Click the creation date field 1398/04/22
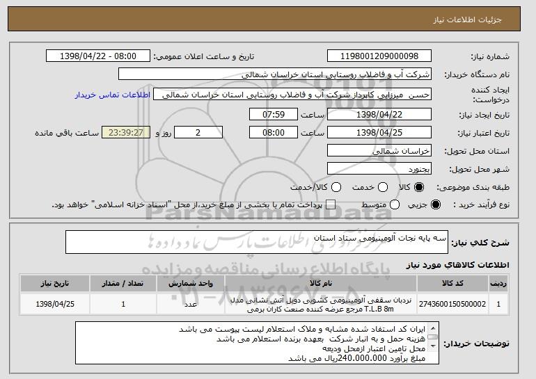 coord(379,114)
